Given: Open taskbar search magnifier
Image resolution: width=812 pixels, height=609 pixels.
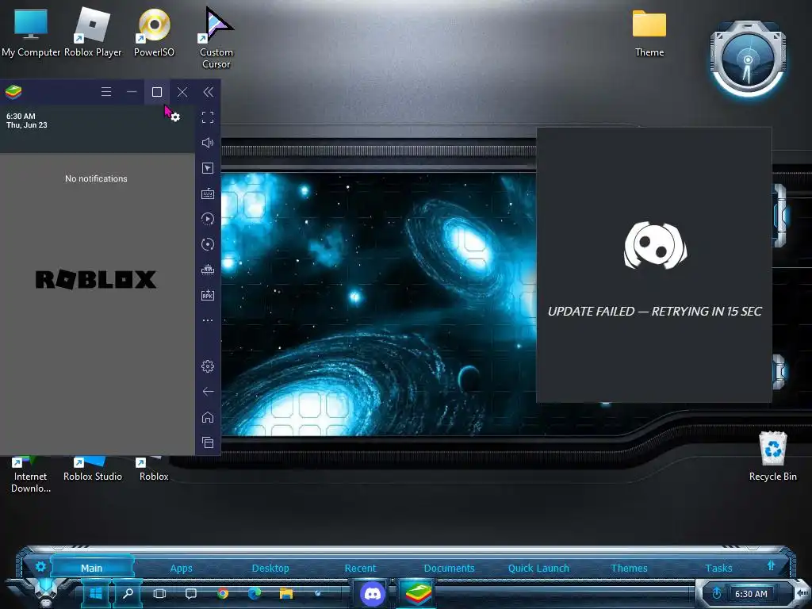Looking at the screenshot, I should (x=128, y=593).
